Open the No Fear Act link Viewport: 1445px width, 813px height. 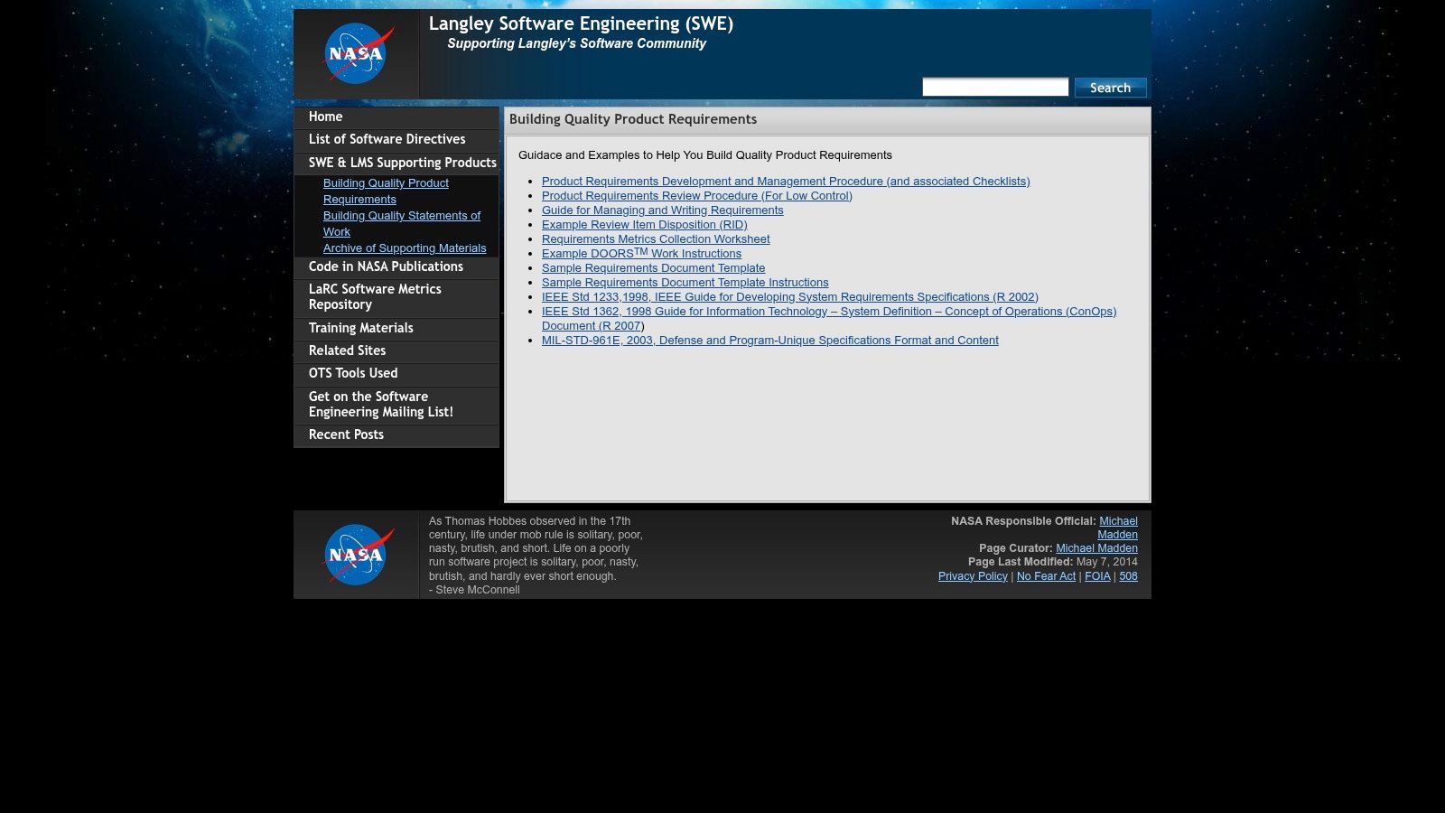coord(1046,576)
